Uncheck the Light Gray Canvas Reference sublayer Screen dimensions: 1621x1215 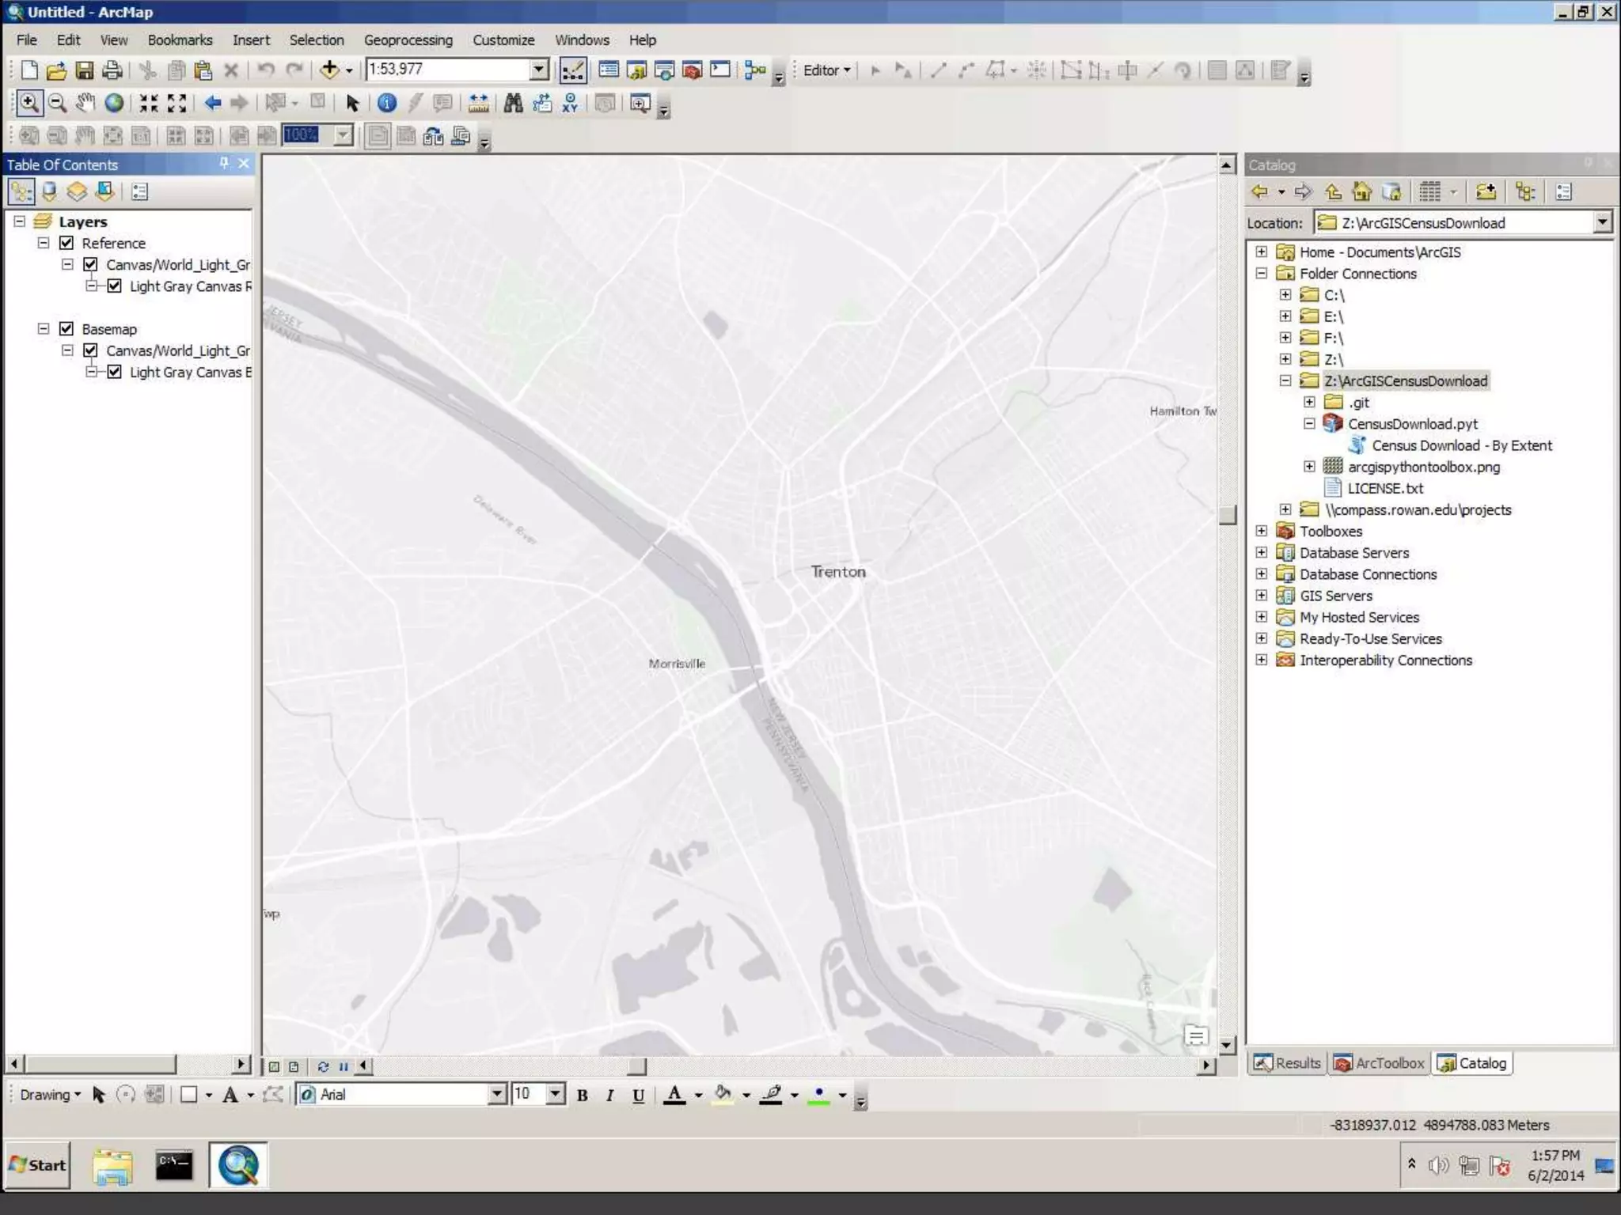(x=114, y=286)
